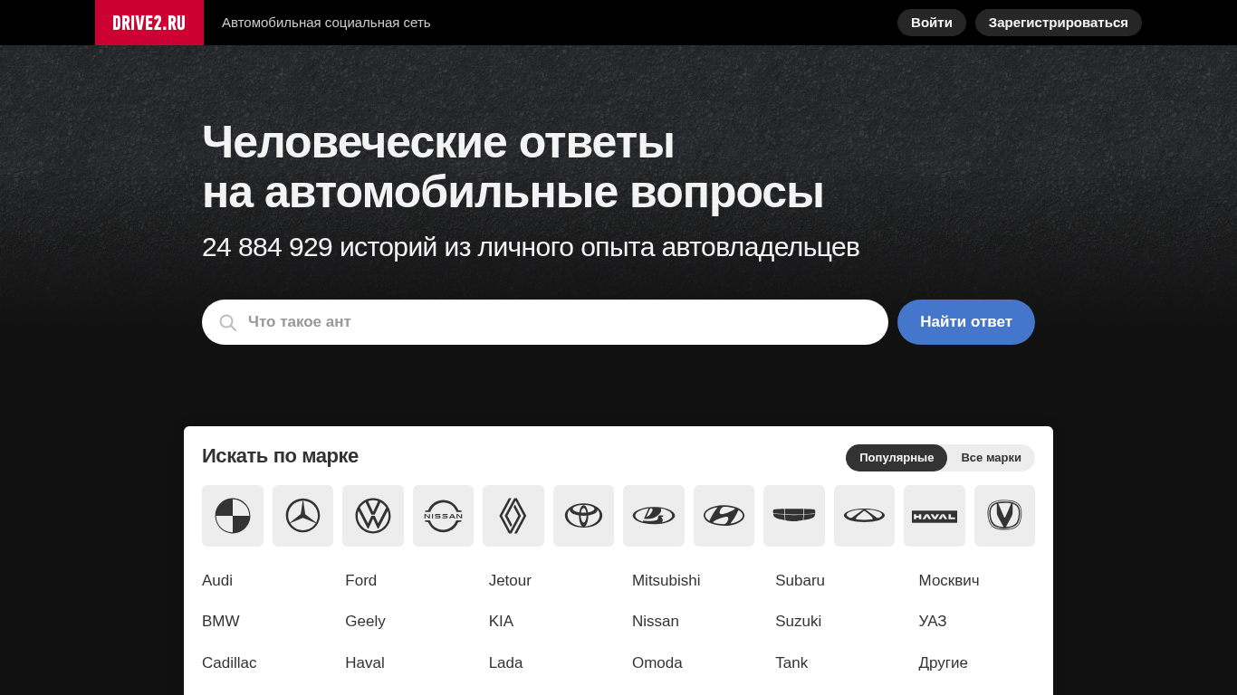
Task: Select the Toyota logo icon
Action: point(583,516)
